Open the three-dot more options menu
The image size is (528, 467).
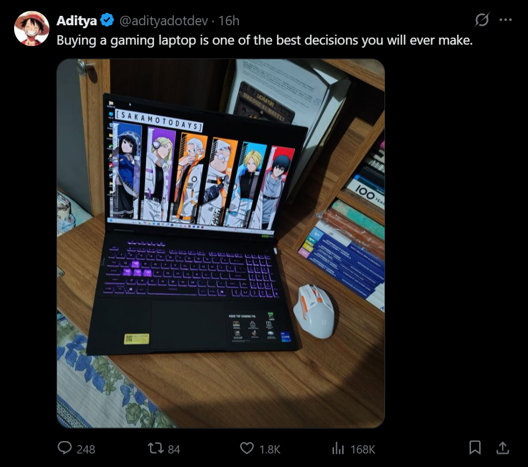pyautogui.click(x=506, y=20)
